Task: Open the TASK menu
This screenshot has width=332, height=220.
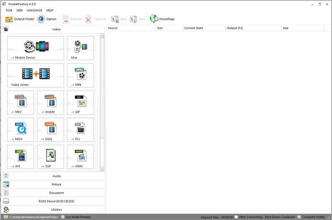Action: (x=9, y=10)
